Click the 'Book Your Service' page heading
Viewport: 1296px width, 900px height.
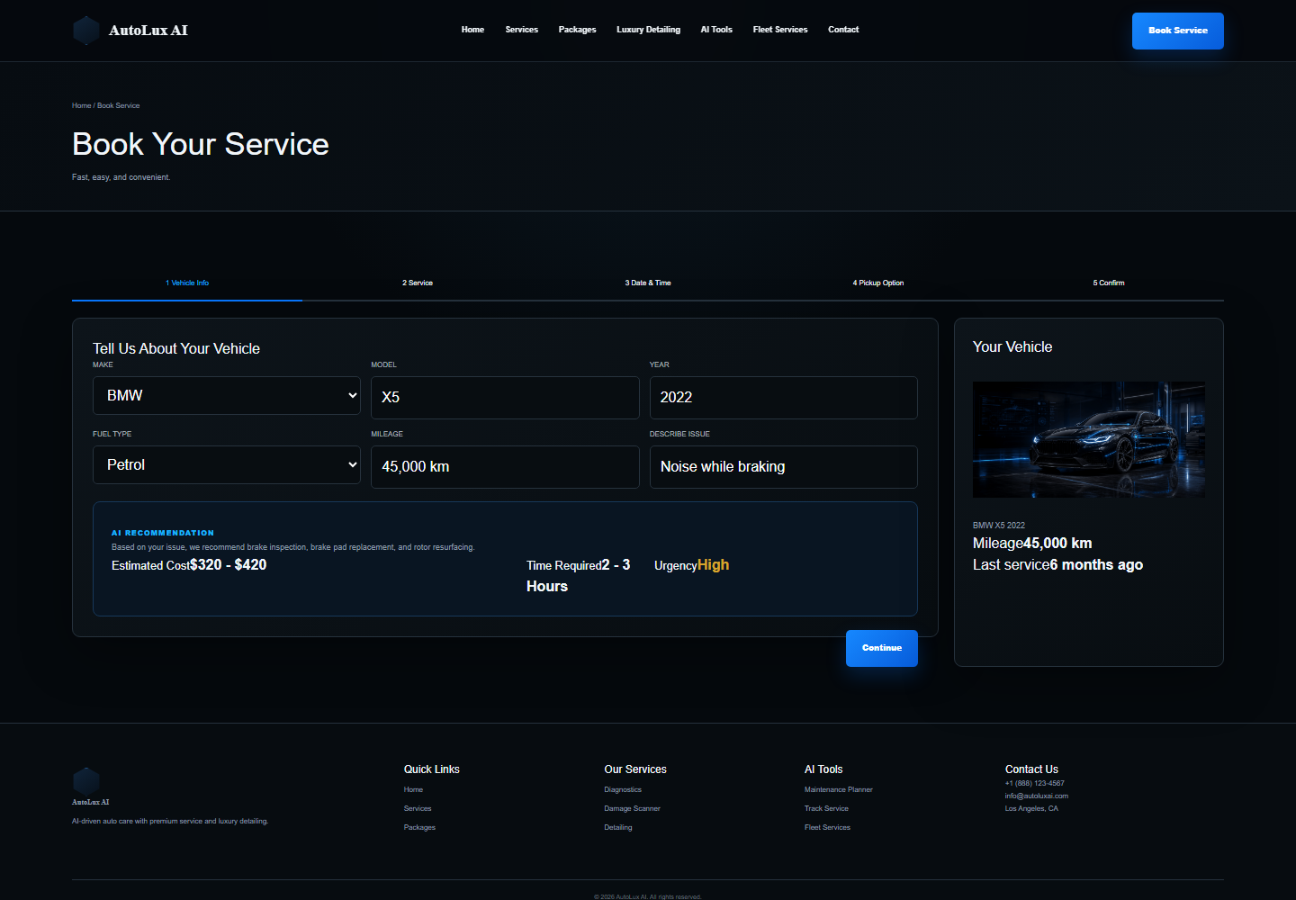201,144
